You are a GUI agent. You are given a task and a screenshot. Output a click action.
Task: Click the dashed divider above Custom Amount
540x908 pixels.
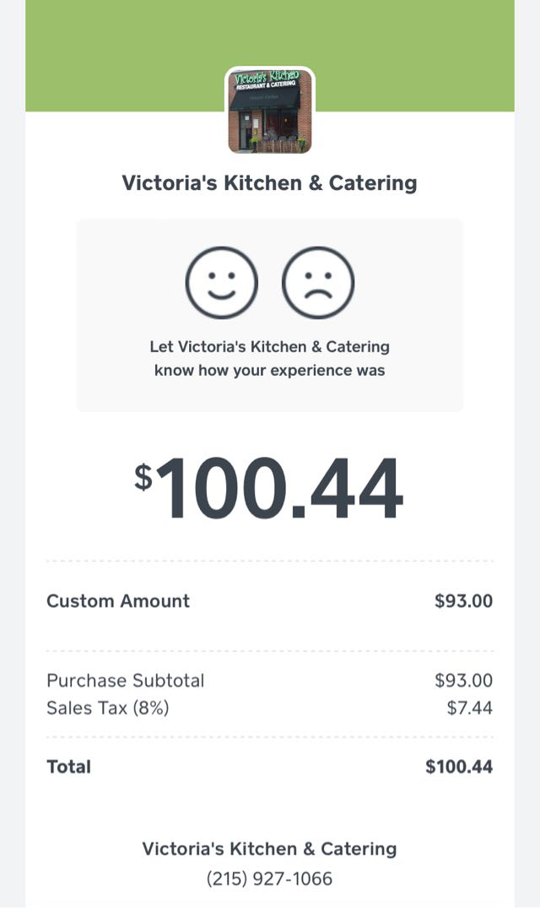click(269, 561)
